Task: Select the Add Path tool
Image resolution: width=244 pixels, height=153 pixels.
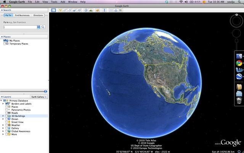Action: (x=70, y=10)
